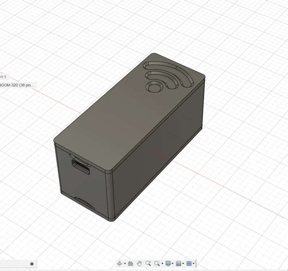Click the round plus icon in comments bar
Screen dimensions: 288x271
[32, 264]
